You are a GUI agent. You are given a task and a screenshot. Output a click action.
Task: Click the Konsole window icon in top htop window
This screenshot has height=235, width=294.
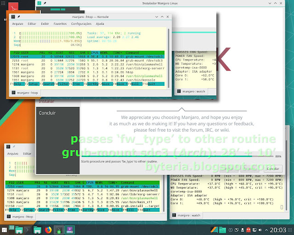click(13, 17)
